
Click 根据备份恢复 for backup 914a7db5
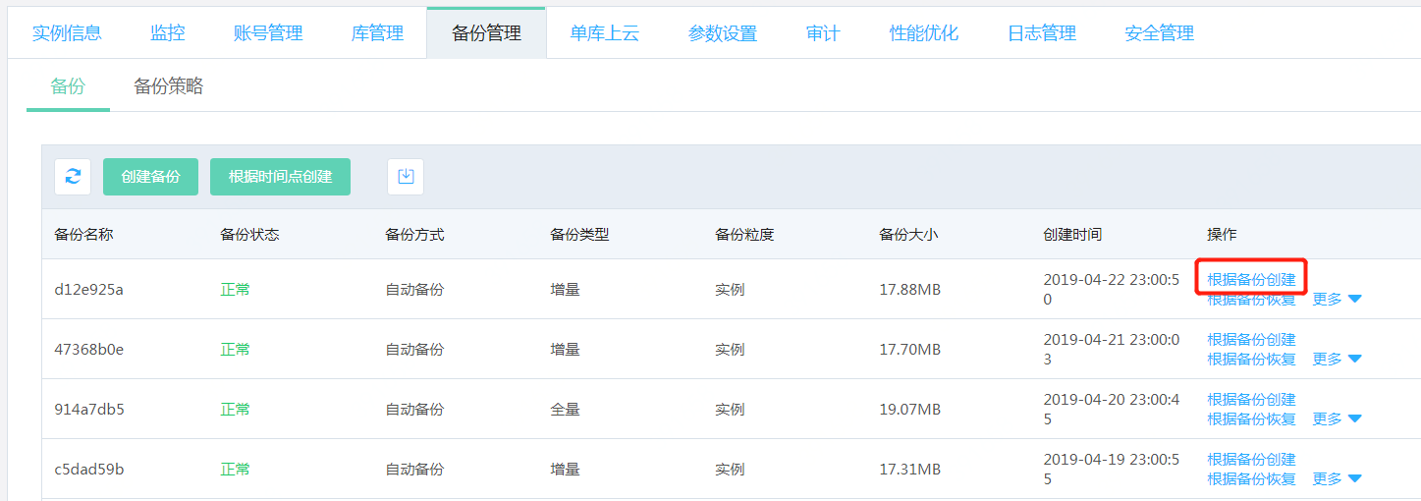pos(1251,419)
